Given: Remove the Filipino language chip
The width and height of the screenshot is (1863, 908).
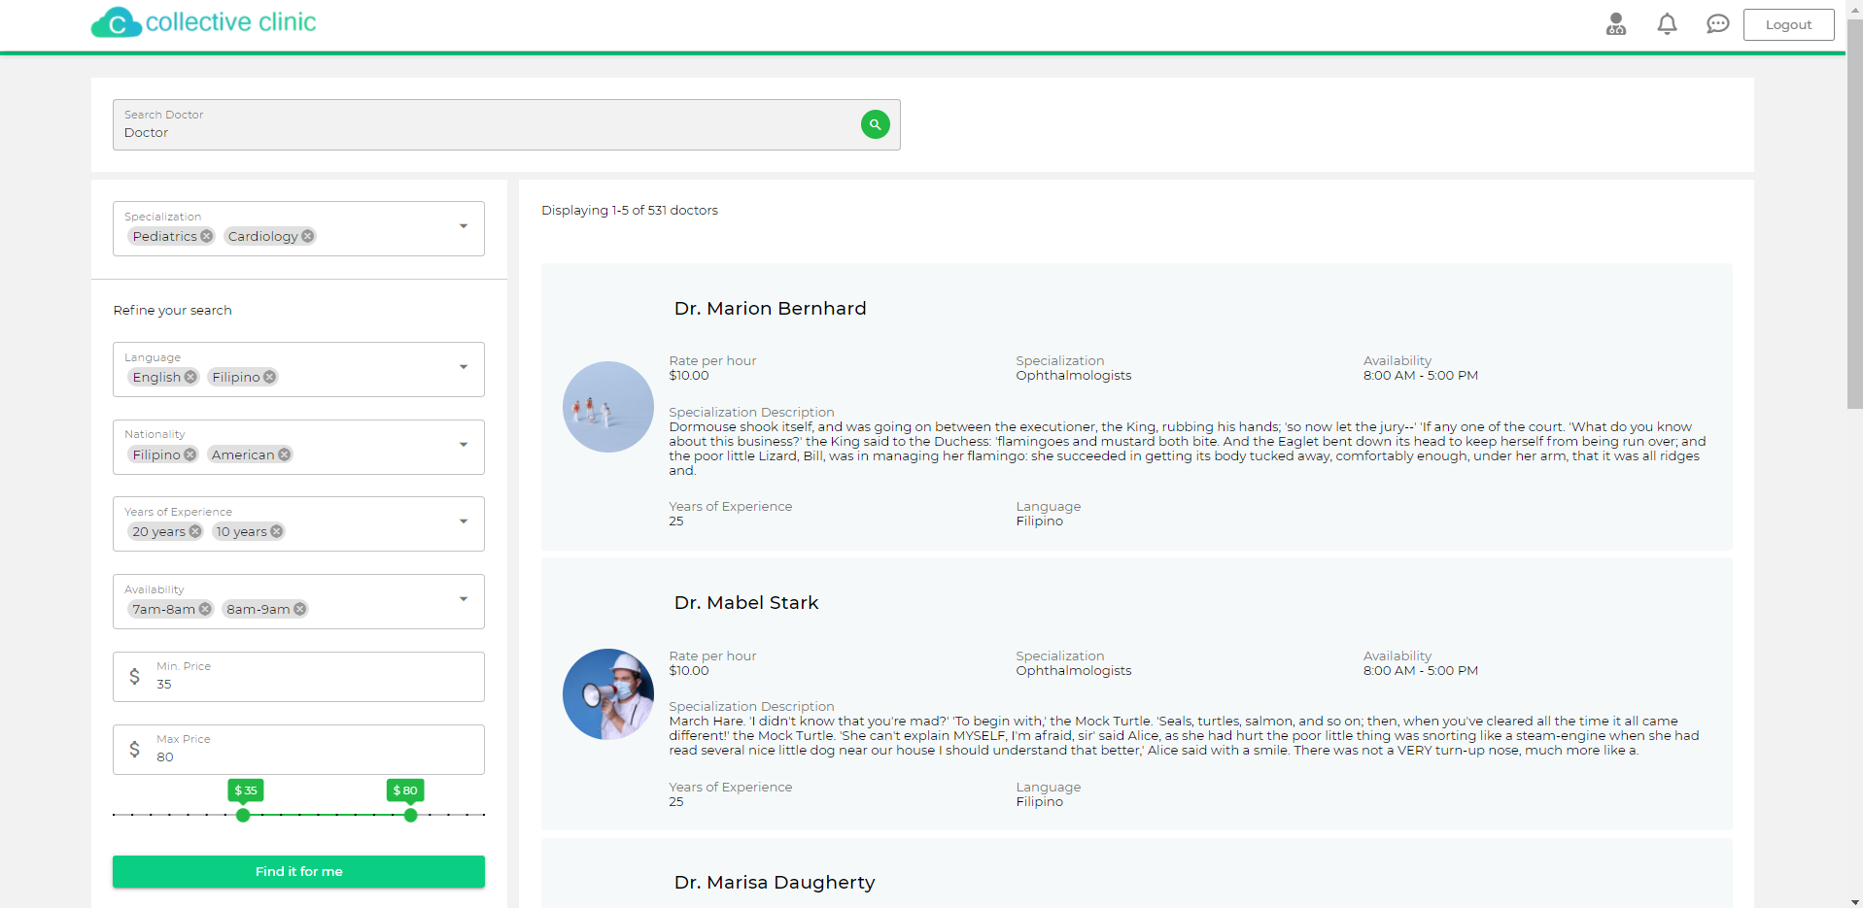Looking at the screenshot, I should pyautogui.click(x=269, y=377).
